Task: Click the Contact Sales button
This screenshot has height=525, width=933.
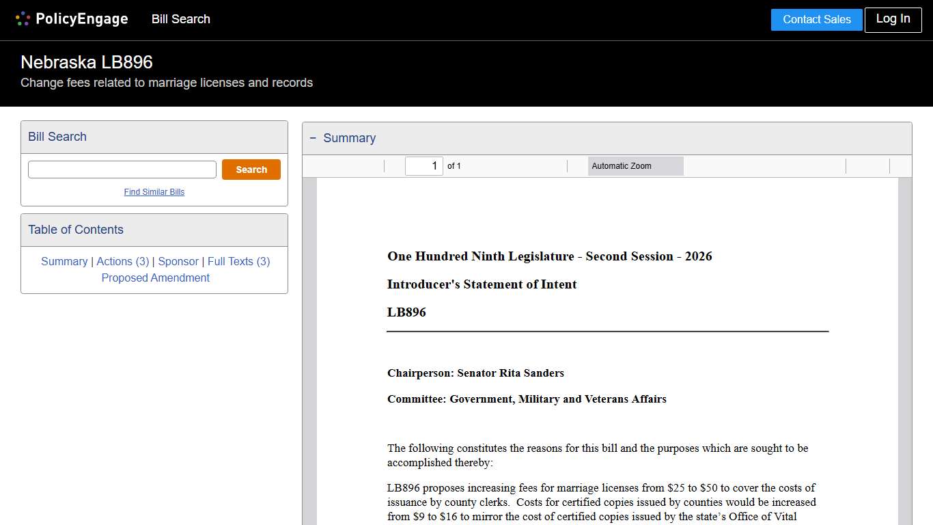Action: click(816, 19)
